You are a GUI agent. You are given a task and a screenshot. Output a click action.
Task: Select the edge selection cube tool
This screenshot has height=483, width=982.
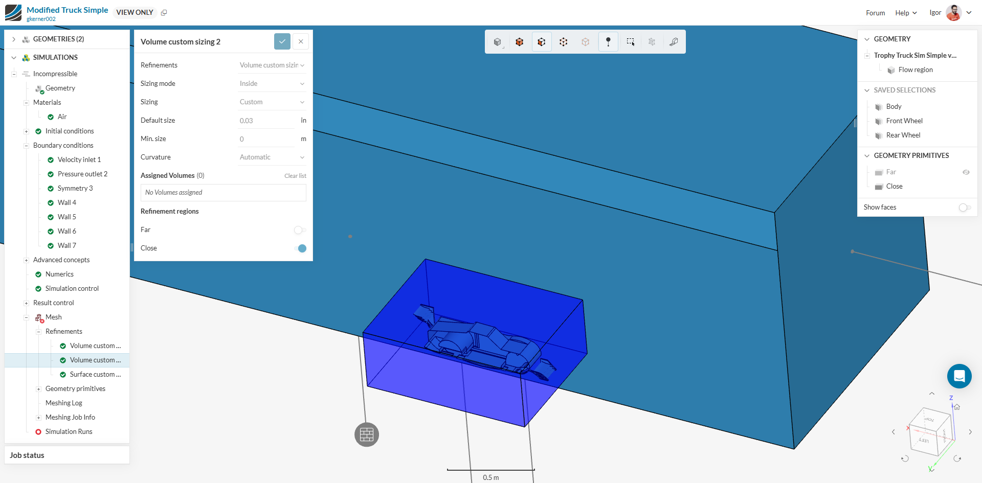coord(564,42)
